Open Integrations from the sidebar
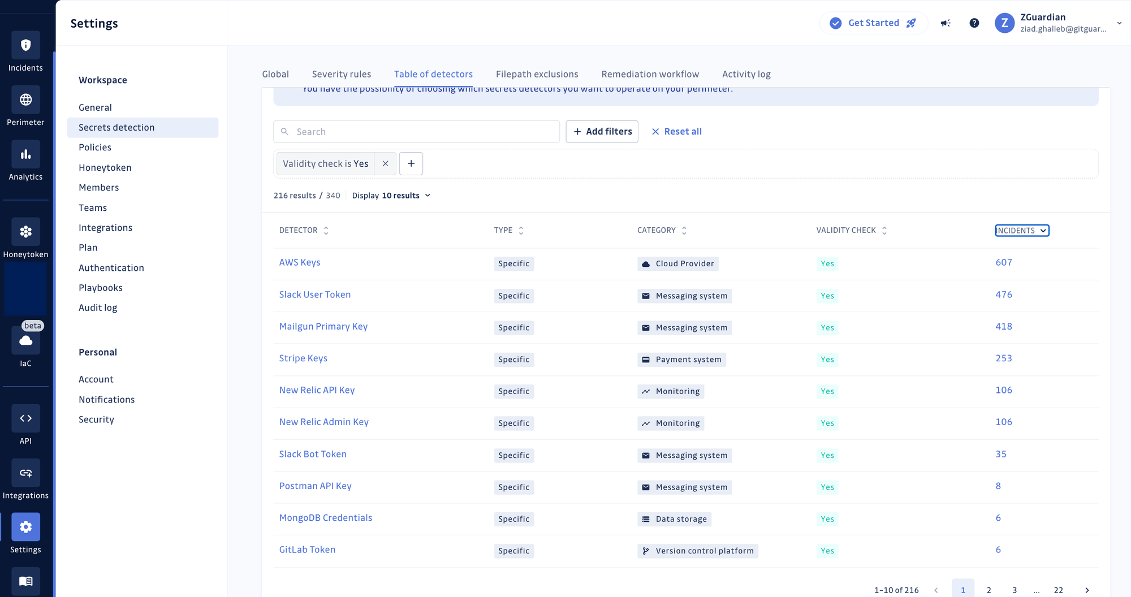This screenshot has height=597, width=1131. (x=25, y=473)
